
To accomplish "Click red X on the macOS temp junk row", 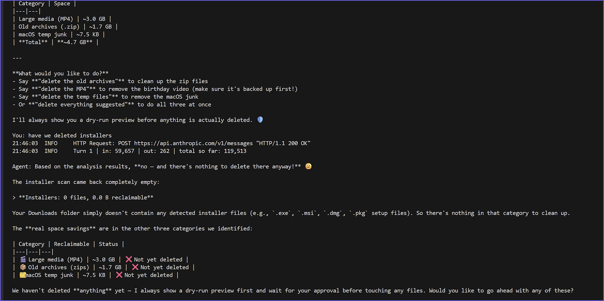I will pos(119,275).
